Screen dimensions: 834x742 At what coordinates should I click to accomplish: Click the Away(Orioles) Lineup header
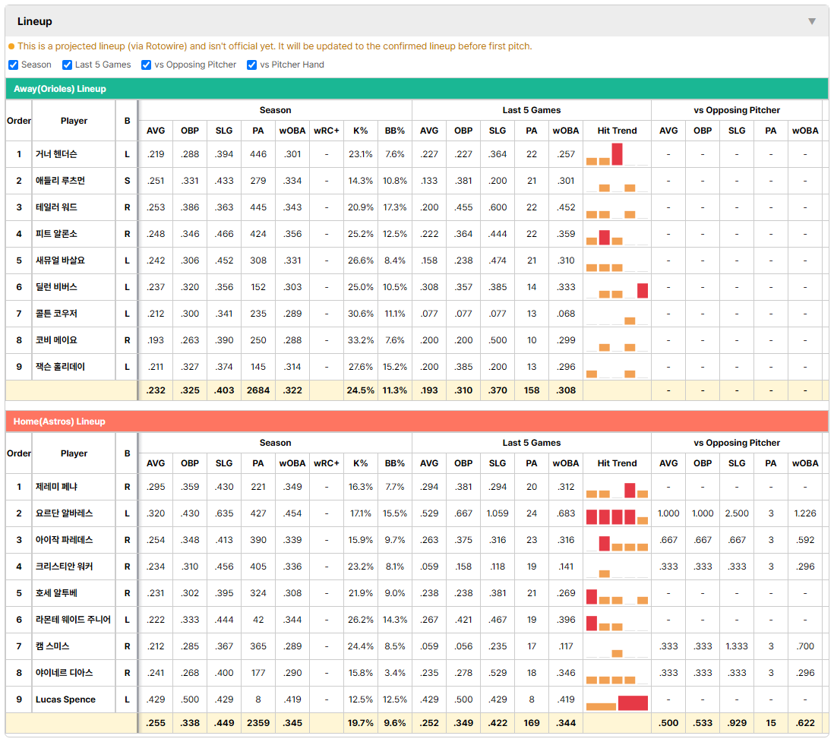(x=416, y=89)
